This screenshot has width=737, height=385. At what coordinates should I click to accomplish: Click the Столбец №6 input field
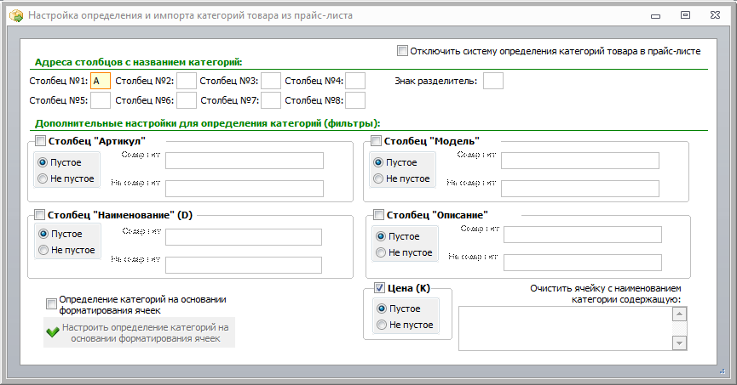coord(187,100)
